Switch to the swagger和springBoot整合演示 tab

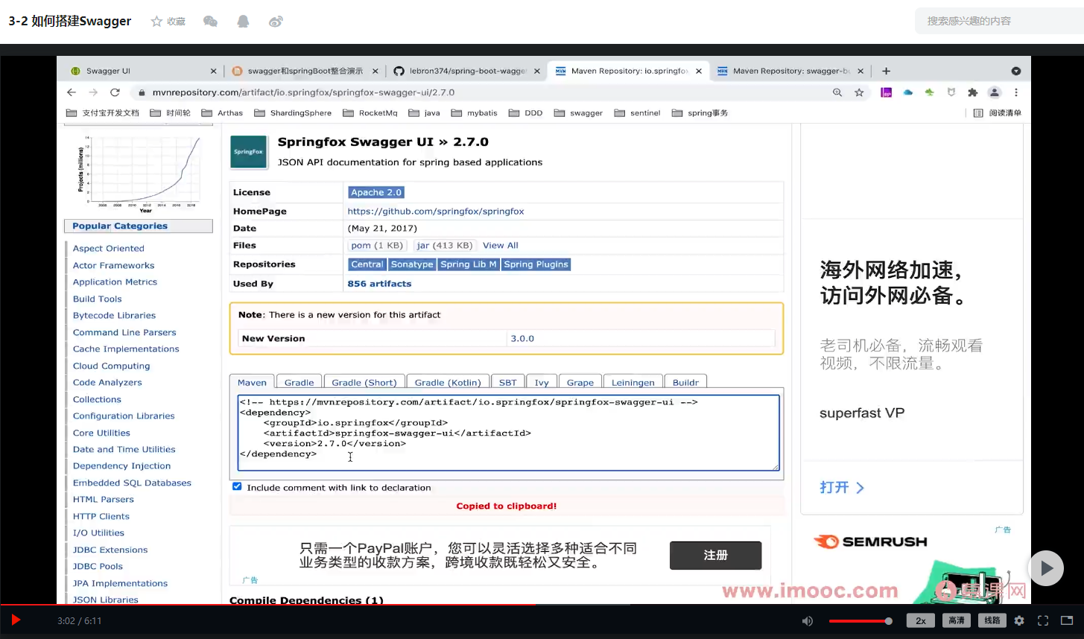pos(305,71)
